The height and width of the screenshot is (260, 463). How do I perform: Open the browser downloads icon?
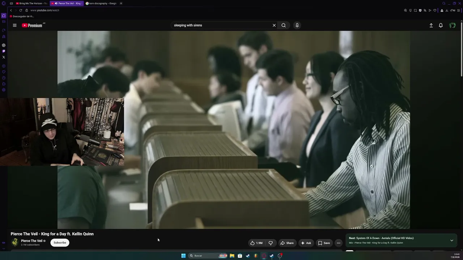coord(447,10)
